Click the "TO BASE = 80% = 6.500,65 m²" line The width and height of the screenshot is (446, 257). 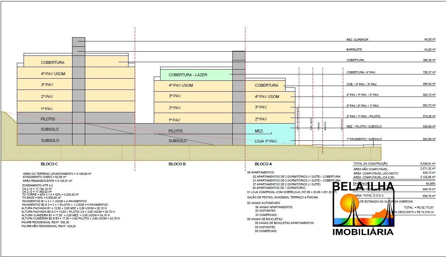[x=41, y=197]
